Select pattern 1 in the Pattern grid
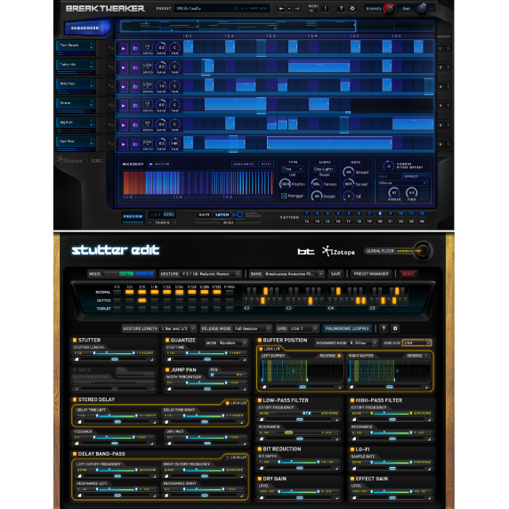The height and width of the screenshot is (509, 509). [x=306, y=214]
